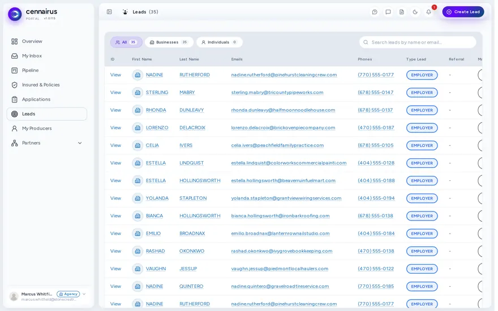The height and width of the screenshot is (311, 498).
Task: Click the business icon beside RHONDA
Action: tap(138, 110)
